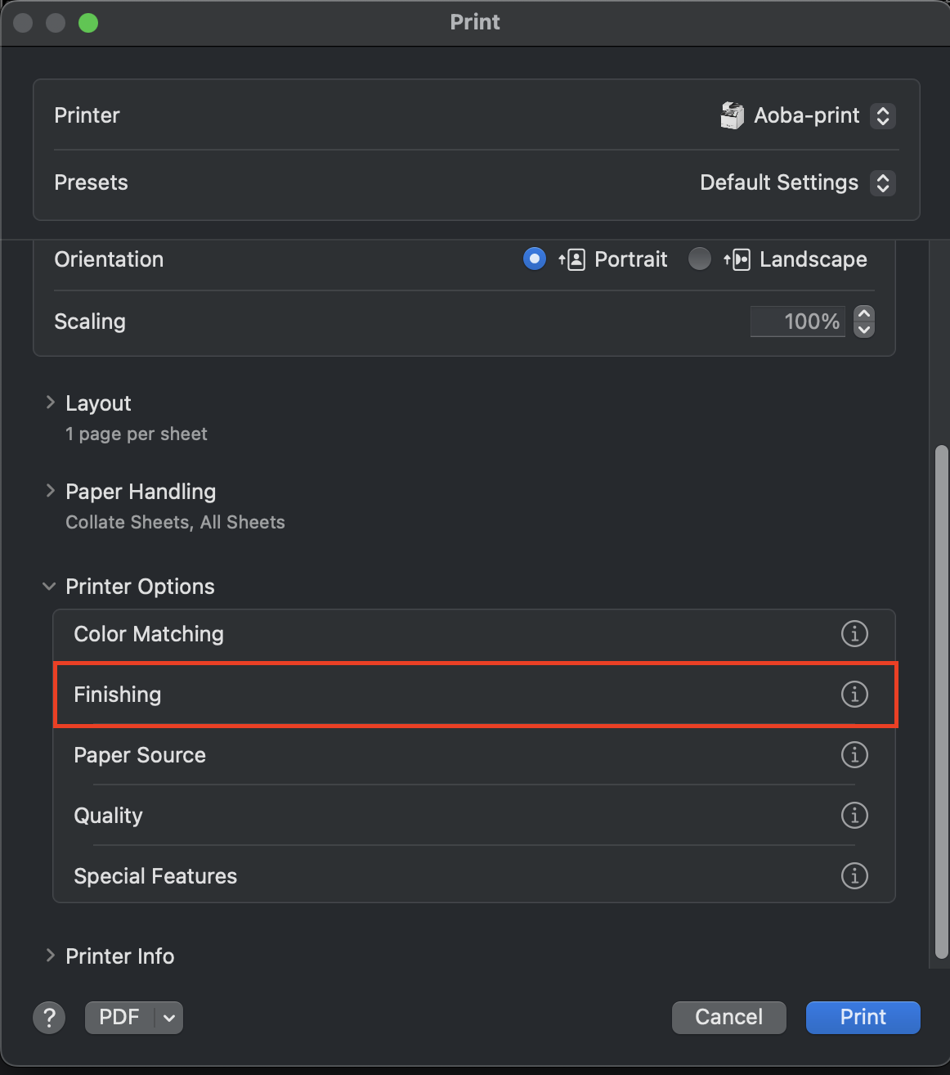This screenshot has height=1075, width=950.
Task: Click info icon for Finishing
Action: tap(854, 694)
